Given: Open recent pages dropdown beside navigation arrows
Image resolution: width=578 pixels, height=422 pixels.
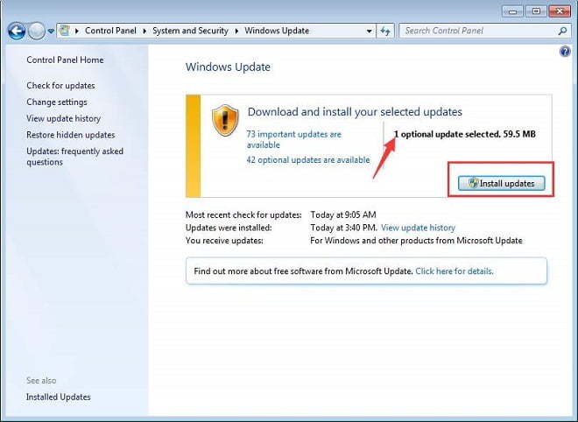Looking at the screenshot, I should coord(51,32).
